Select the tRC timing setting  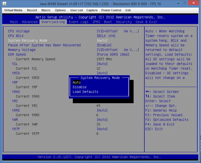[x=15, y=101]
